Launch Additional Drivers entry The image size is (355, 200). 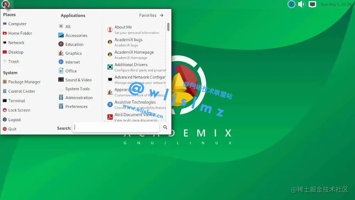tap(136, 67)
